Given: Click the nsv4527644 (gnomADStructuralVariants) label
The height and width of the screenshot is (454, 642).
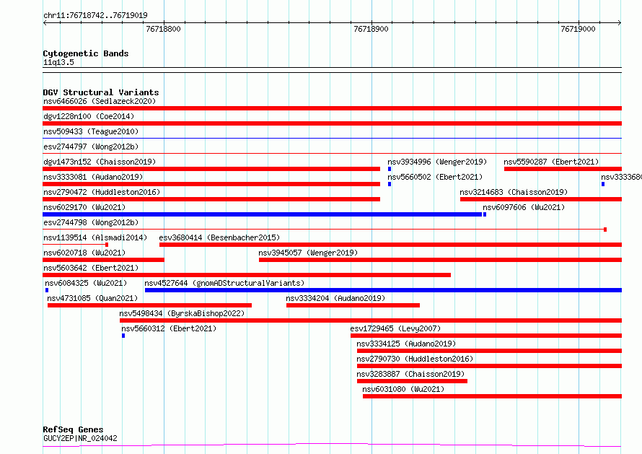Looking at the screenshot, I should tap(224, 283).
